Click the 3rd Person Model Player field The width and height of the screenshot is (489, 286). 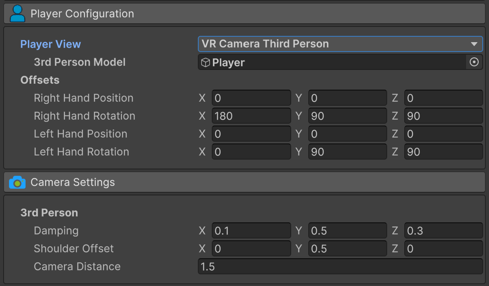(332, 62)
